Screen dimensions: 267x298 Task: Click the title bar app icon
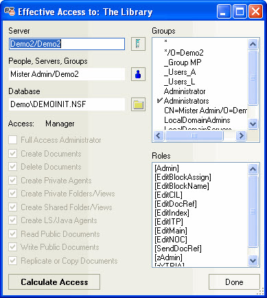(x=10, y=12)
